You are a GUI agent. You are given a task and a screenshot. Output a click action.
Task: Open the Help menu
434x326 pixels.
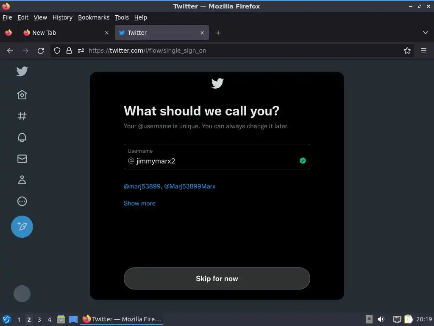[x=141, y=17]
